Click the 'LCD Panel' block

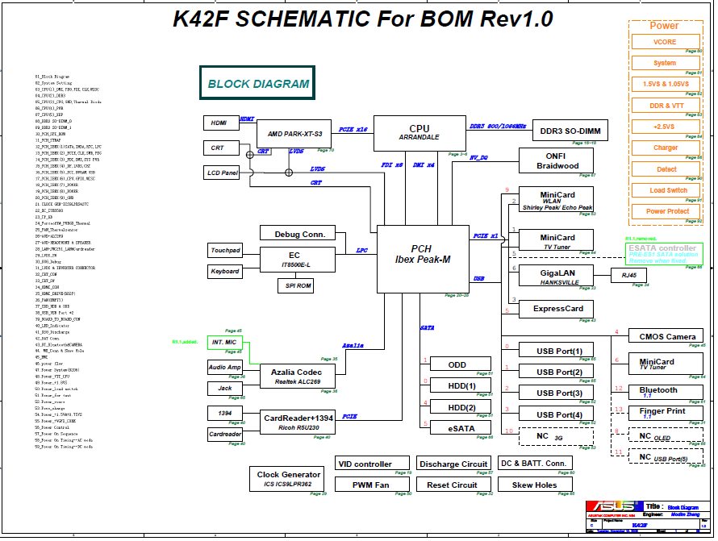tap(221, 173)
